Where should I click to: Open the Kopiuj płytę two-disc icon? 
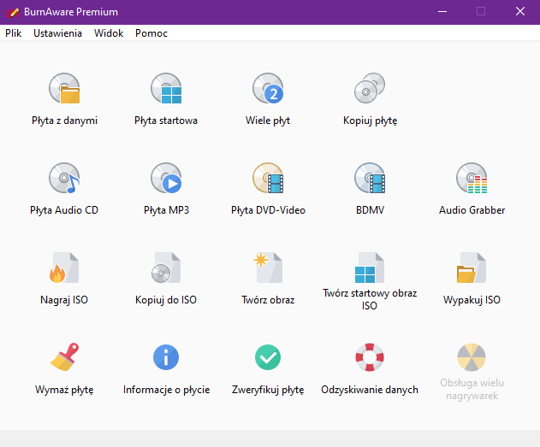click(370, 88)
